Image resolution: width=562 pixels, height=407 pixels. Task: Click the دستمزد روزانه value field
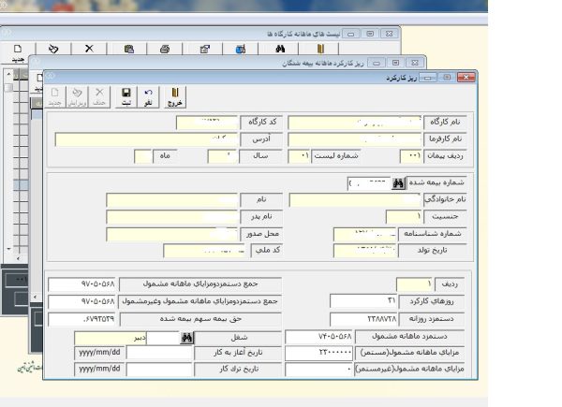(363, 319)
